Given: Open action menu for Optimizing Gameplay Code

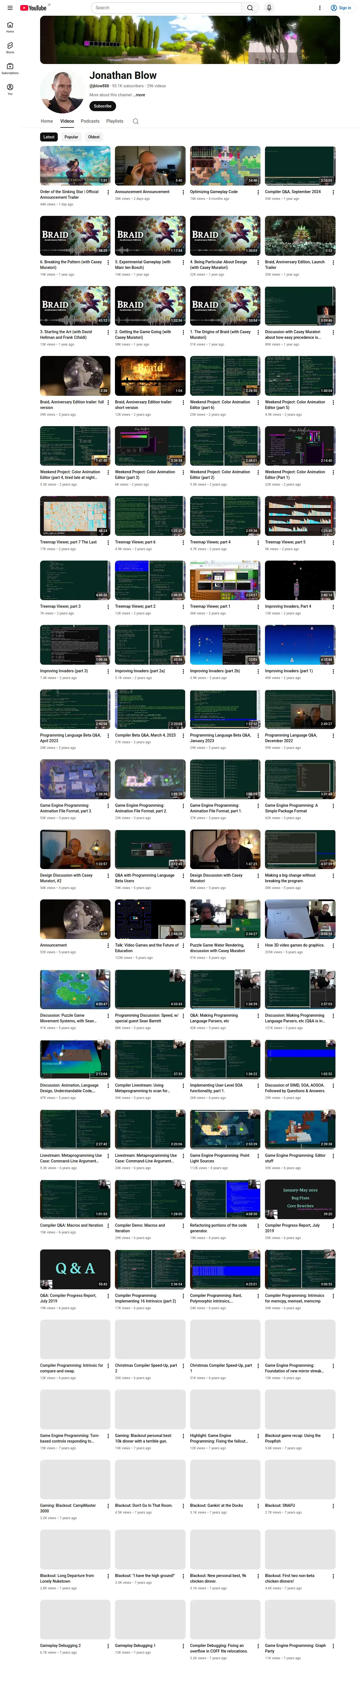Looking at the screenshot, I should point(258,192).
